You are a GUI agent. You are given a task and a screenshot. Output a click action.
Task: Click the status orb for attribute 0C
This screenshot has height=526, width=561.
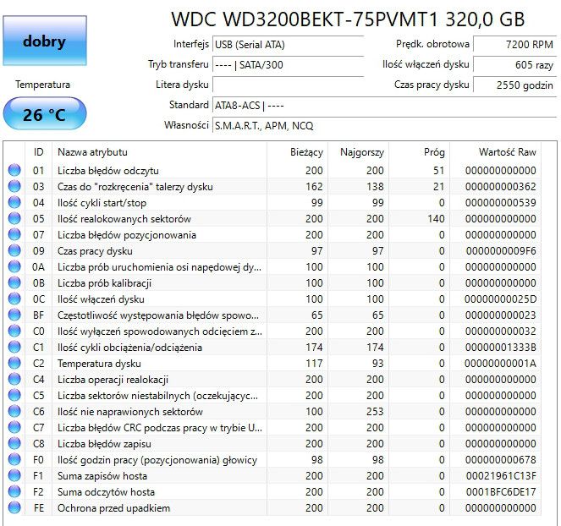click(14, 299)
